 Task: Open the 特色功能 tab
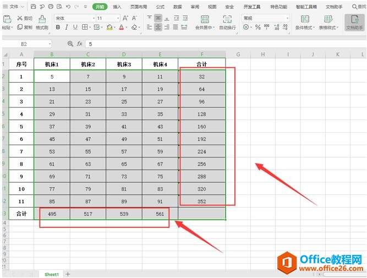coord(278,7)
